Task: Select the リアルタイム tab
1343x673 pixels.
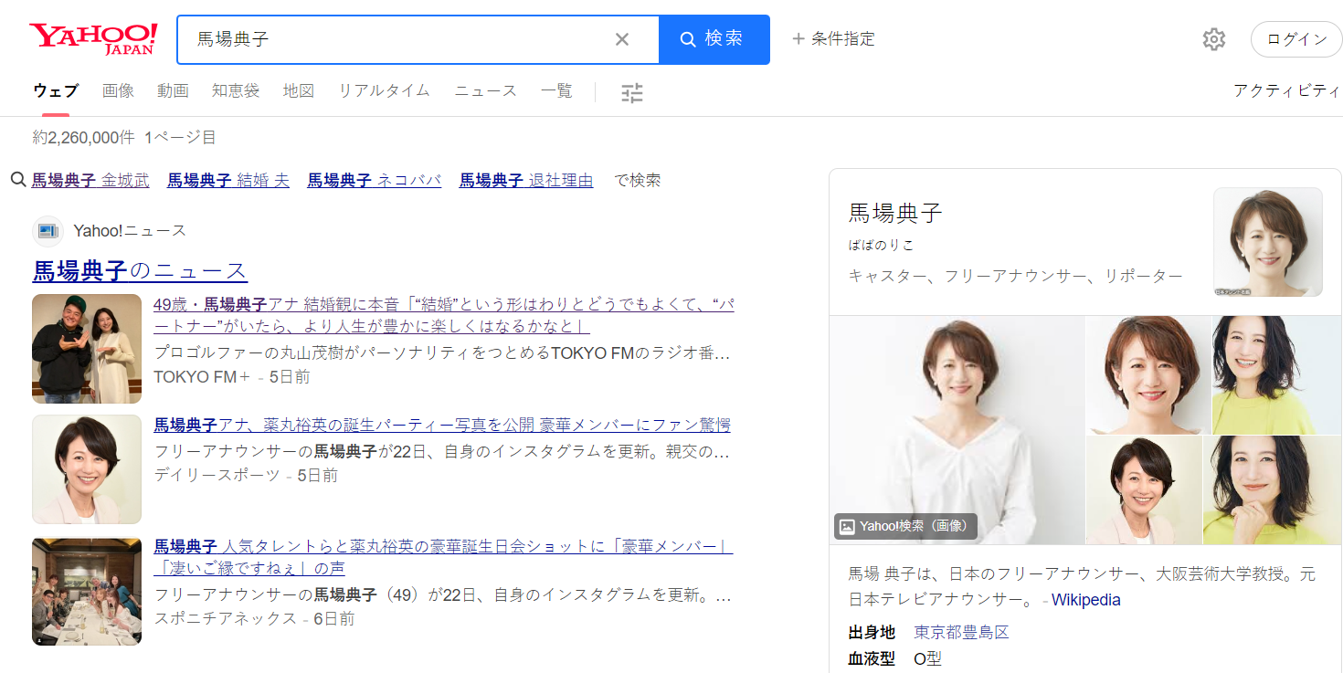Action: click(383, 90)
